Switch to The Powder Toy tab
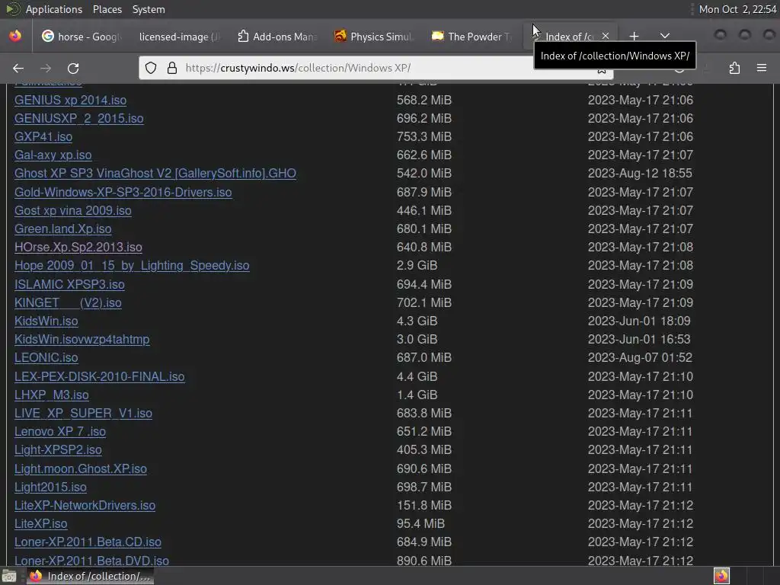 click(x=472, y=37)
